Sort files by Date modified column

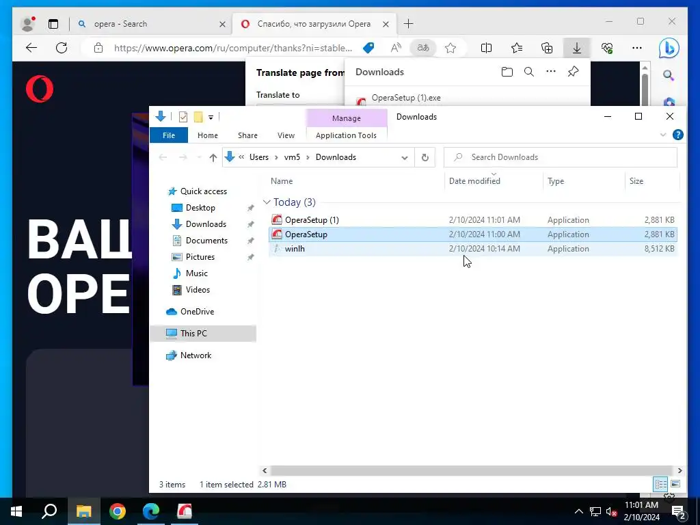[494, 180]
